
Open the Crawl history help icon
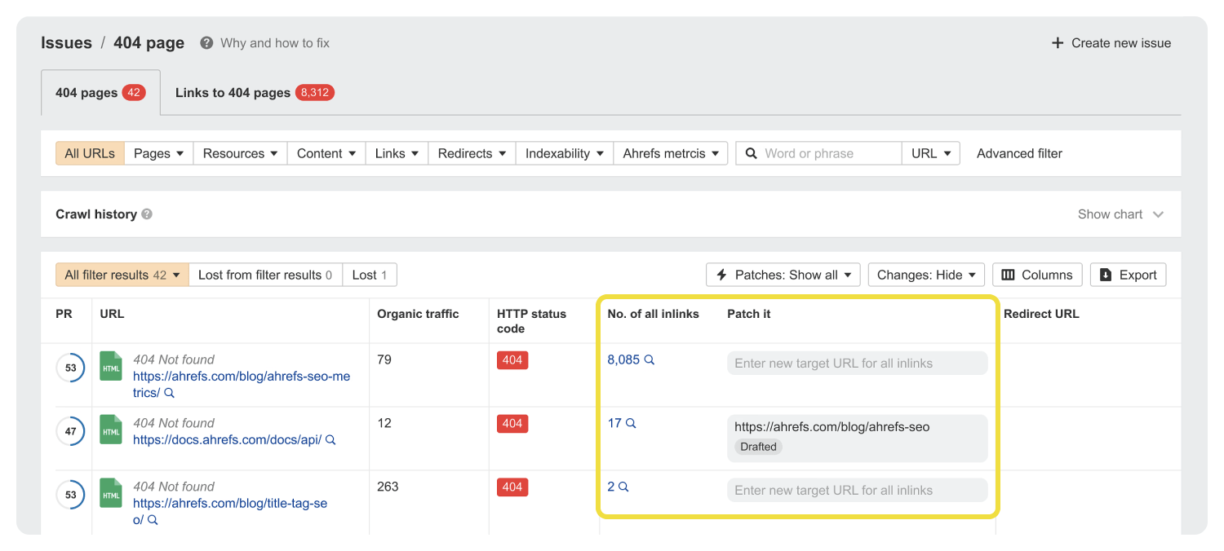(x=146, y=214)
